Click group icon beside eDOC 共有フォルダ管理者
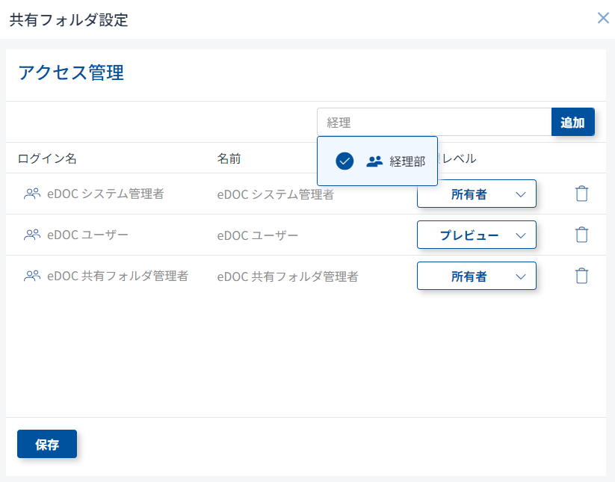The height and width of the screenshot is (482, 615). [32, 276]
